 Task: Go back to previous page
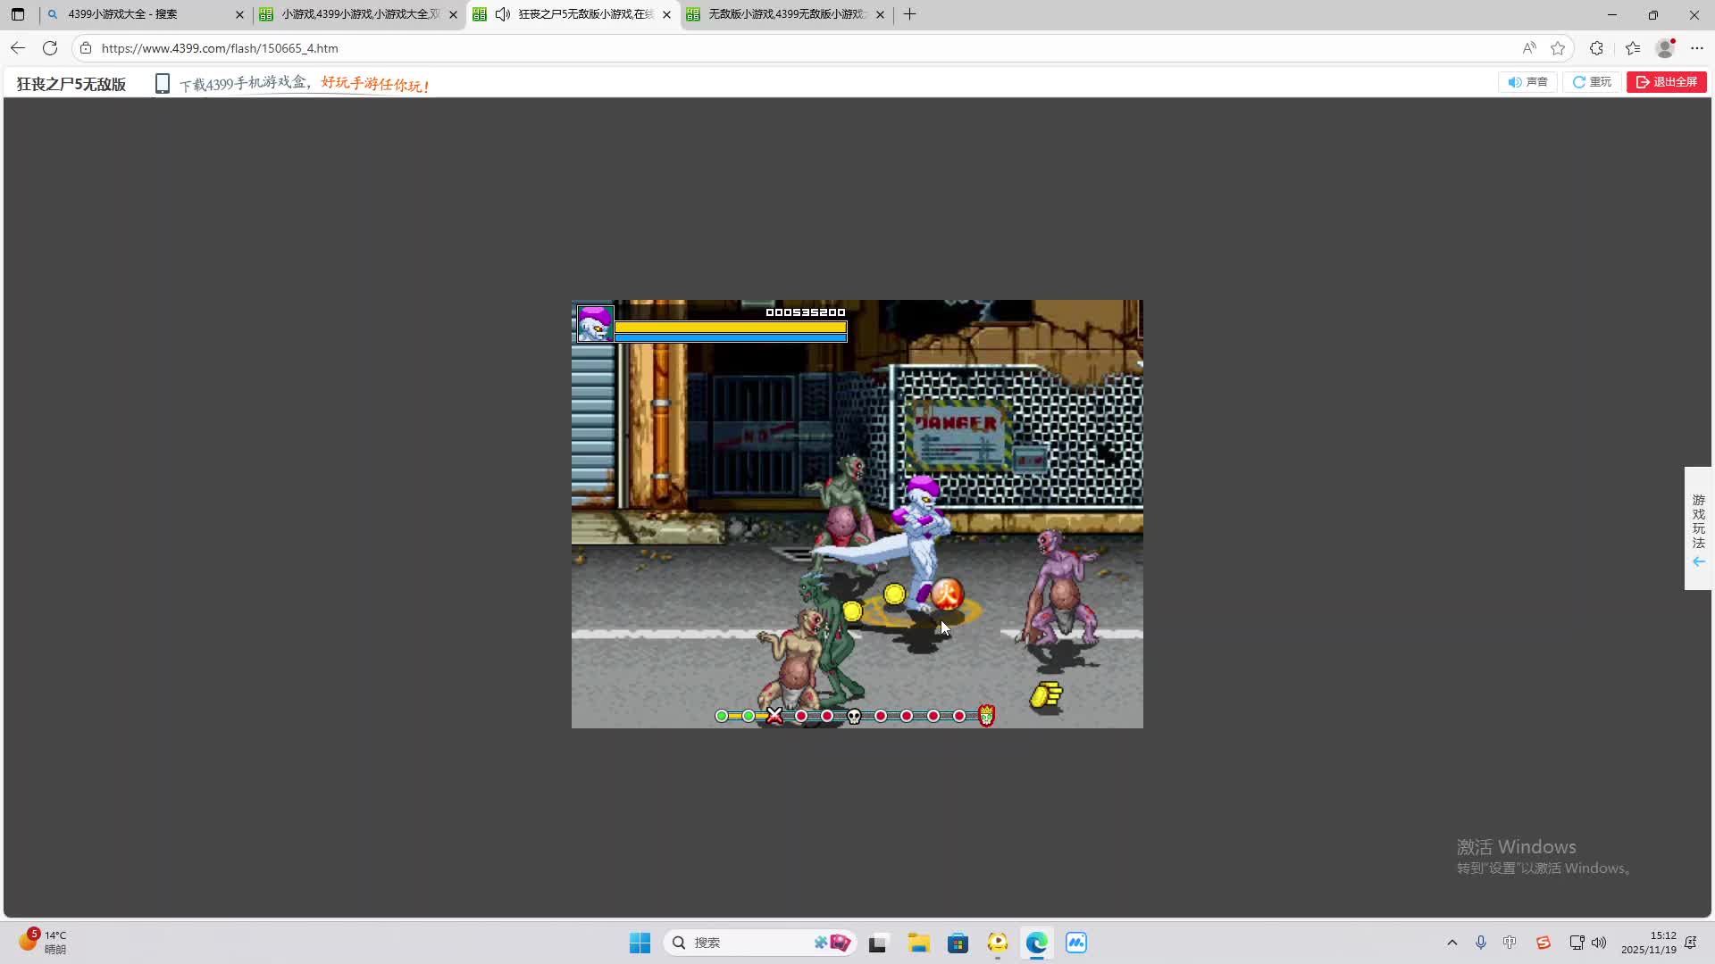tap(18, 48)
